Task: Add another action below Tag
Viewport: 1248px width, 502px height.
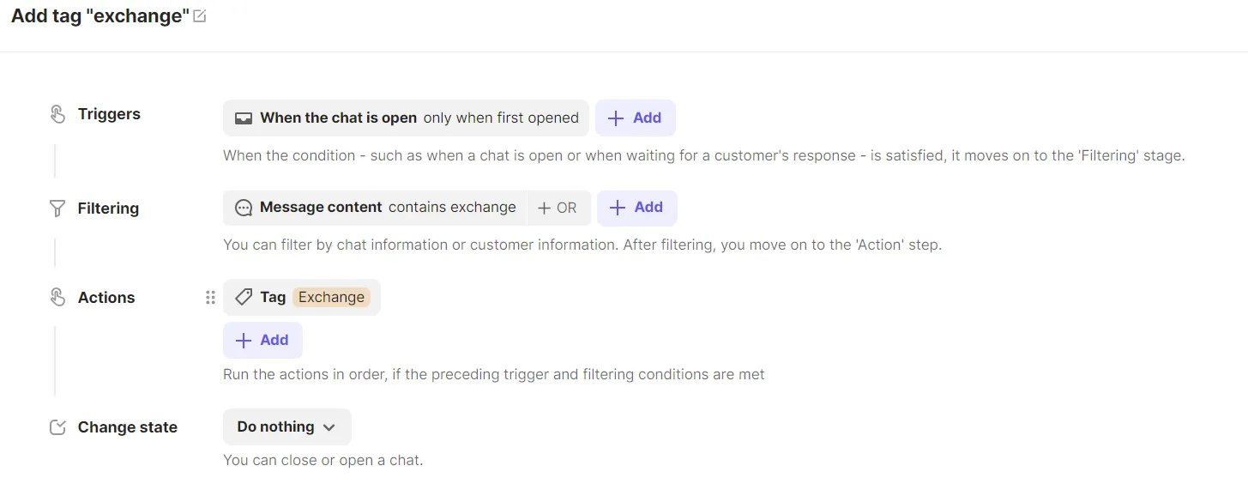Action: [262, 341]
